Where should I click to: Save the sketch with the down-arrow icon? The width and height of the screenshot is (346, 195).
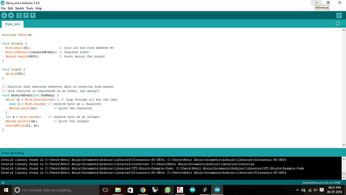pyautogui.click(x=33, y=15)
